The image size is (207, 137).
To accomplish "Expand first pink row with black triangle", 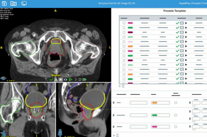I will click(186, 23).
